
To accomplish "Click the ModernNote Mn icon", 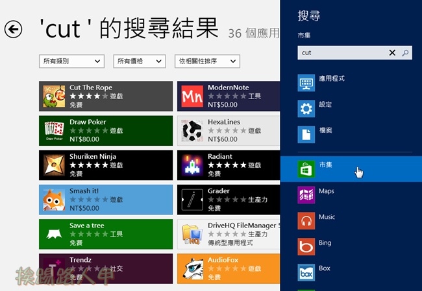I will tap(192, 96).
